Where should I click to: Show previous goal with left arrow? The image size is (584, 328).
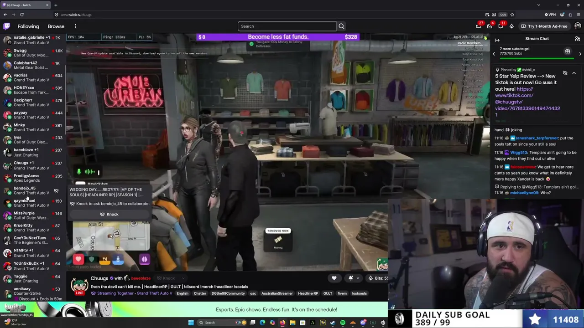494,54
